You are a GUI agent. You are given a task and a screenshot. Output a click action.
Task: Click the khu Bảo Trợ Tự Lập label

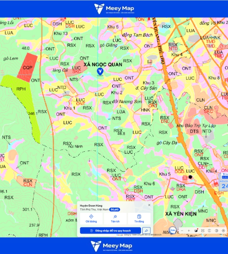point(196,126)
